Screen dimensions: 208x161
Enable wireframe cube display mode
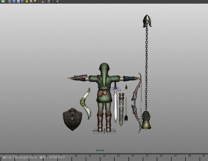[9, 2]
